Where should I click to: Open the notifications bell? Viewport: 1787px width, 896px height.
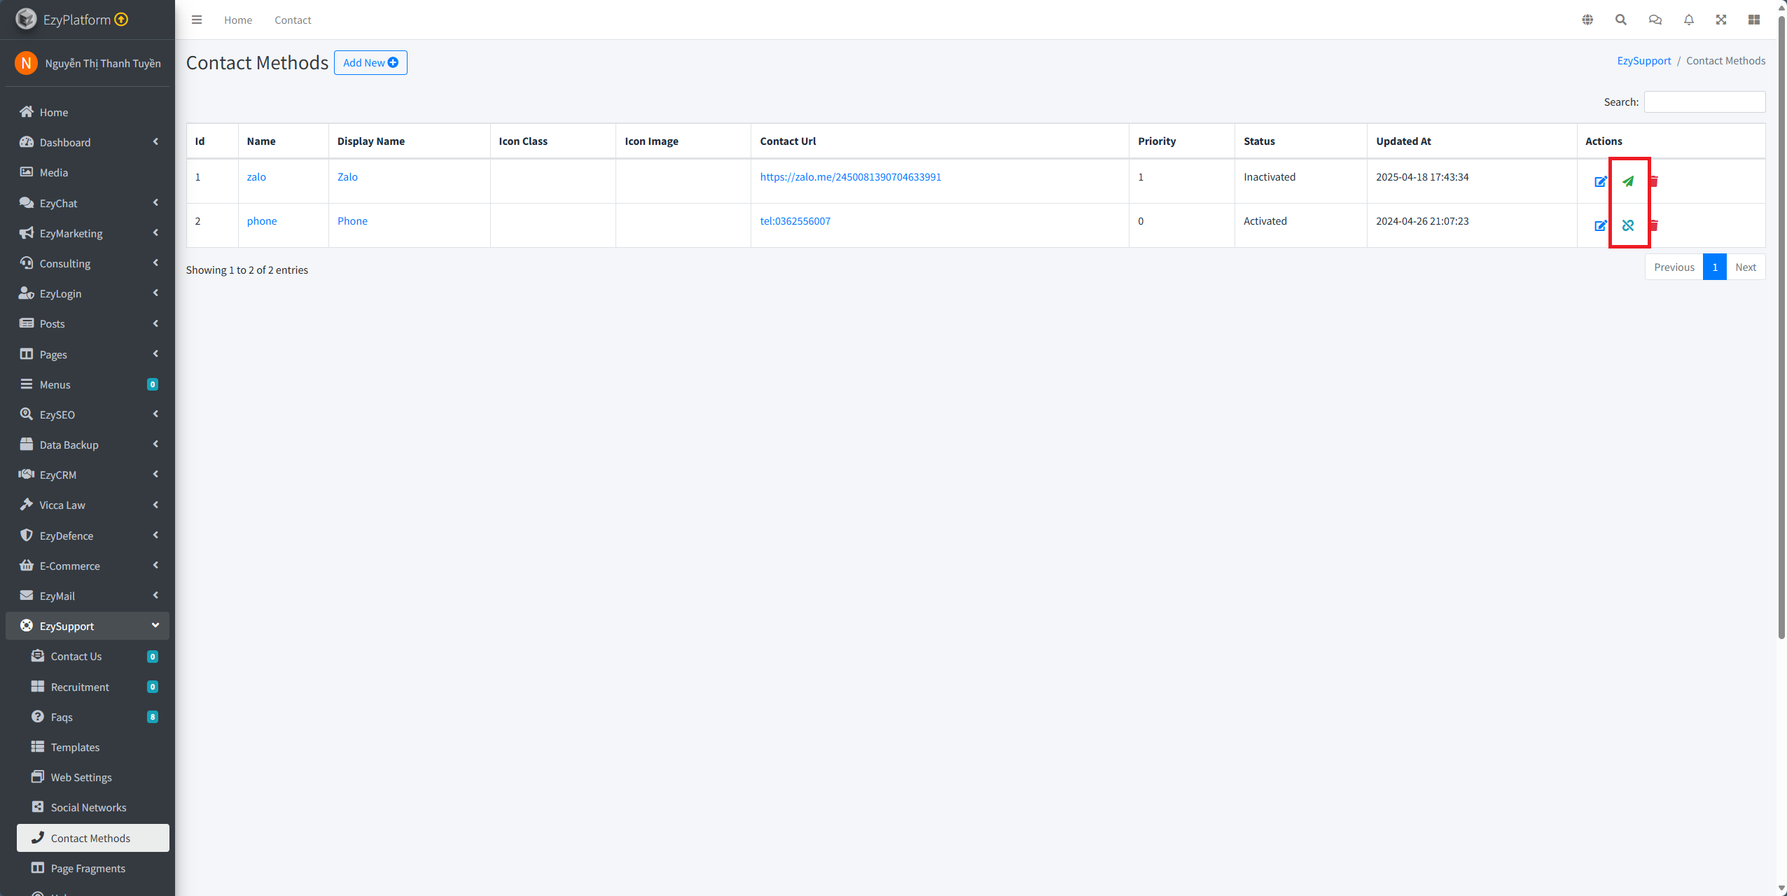tap(1689, 20)
